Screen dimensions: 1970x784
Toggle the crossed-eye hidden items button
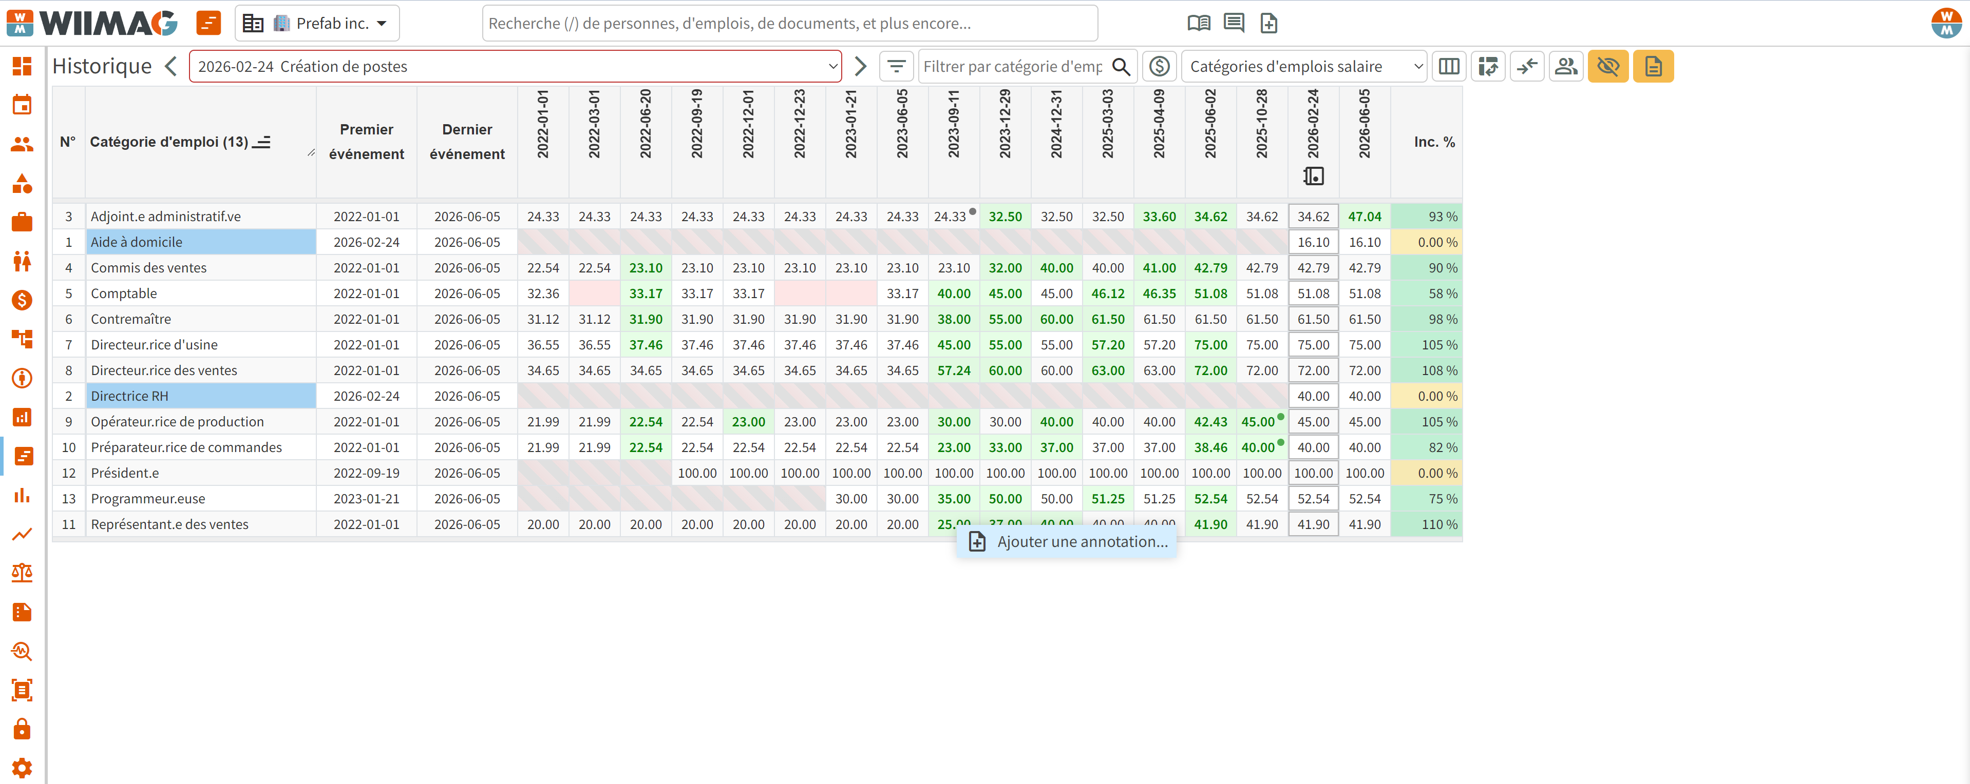[x=1607, y=67]
